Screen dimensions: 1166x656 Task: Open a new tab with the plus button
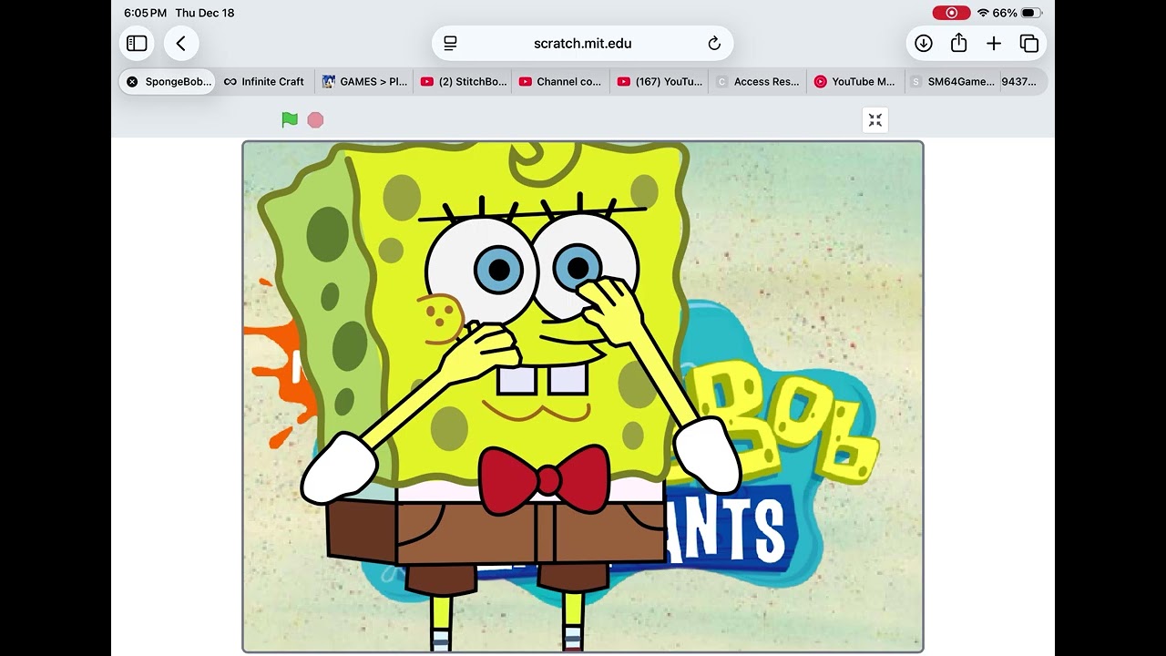click(x=994, y=43)
